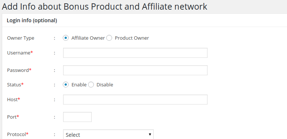Collapse the Login info (optional) panel header

tap(144, 20)
